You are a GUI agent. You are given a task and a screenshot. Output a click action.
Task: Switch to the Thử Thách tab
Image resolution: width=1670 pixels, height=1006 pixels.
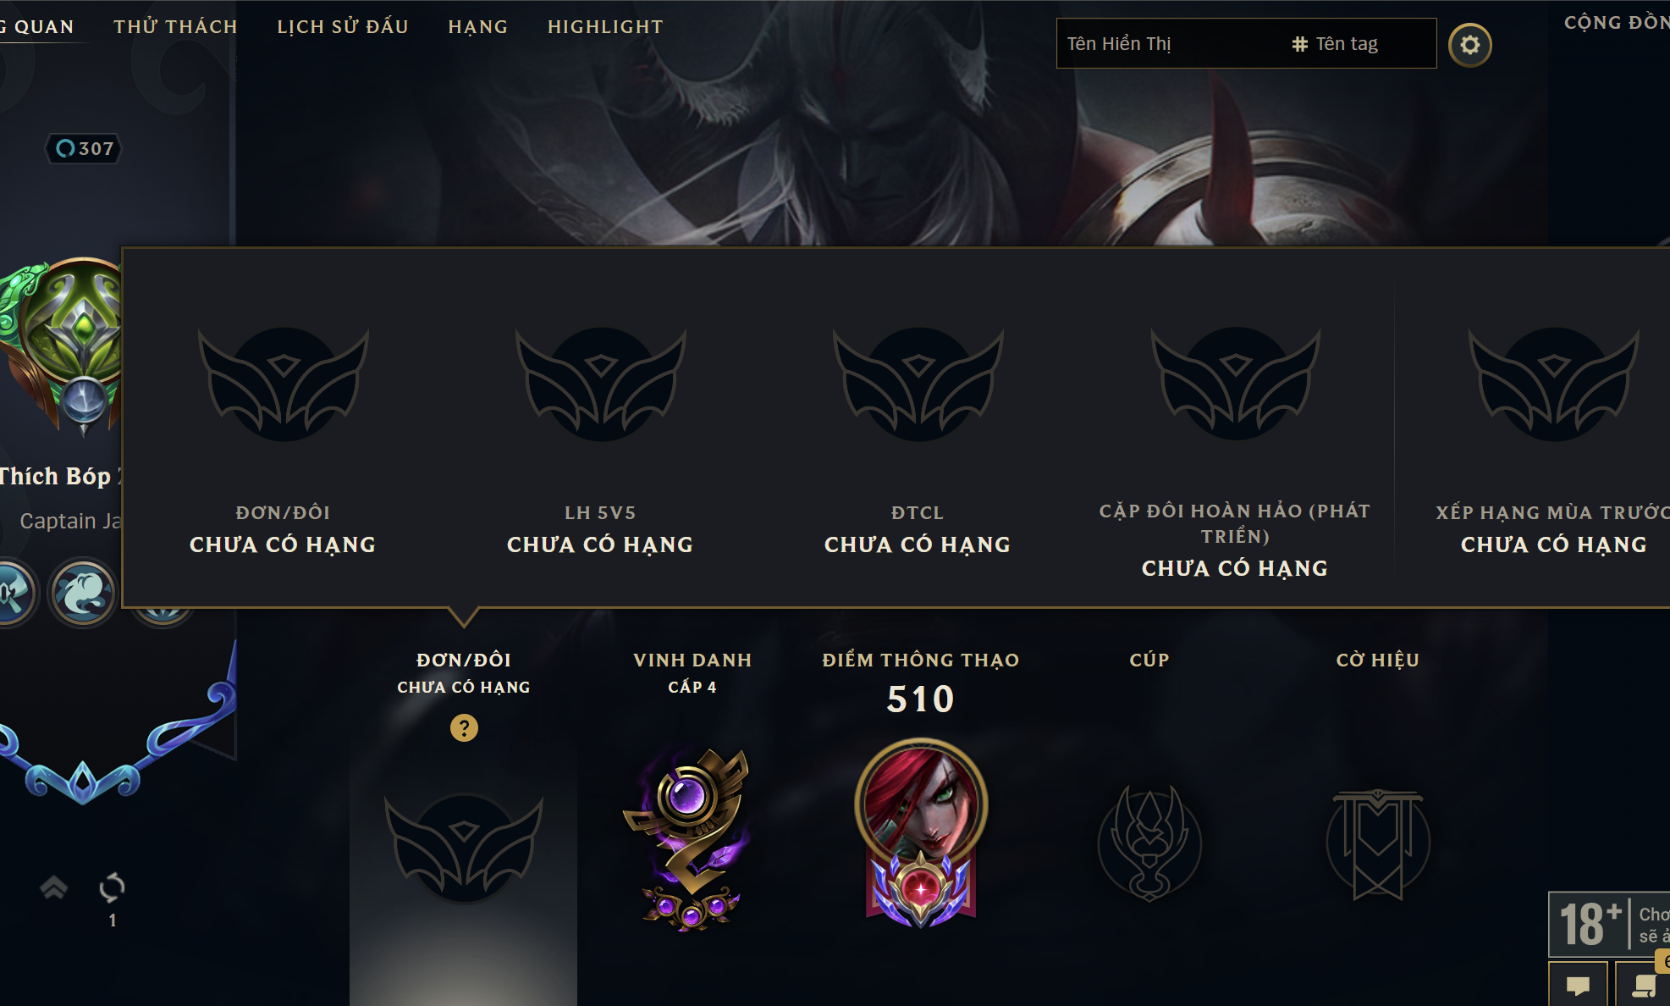(176, 27)
